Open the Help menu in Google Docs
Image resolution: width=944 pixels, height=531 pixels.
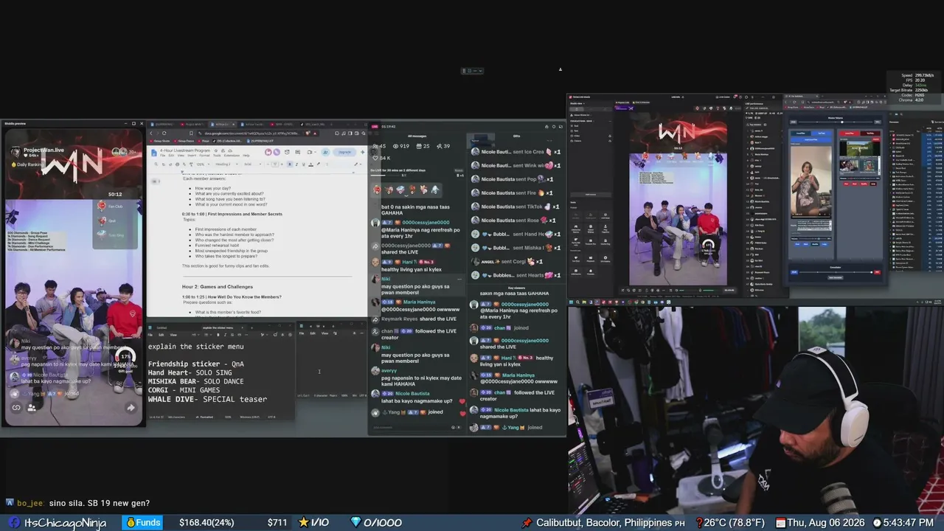[246, 156]
